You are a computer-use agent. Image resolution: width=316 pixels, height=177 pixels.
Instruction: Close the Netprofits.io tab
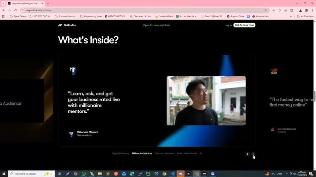coord(42,3)
